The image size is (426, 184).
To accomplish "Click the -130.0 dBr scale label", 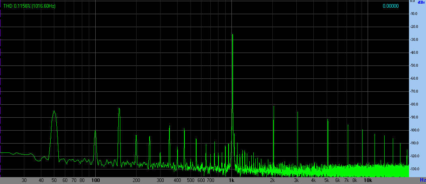I will pos(414,169).
